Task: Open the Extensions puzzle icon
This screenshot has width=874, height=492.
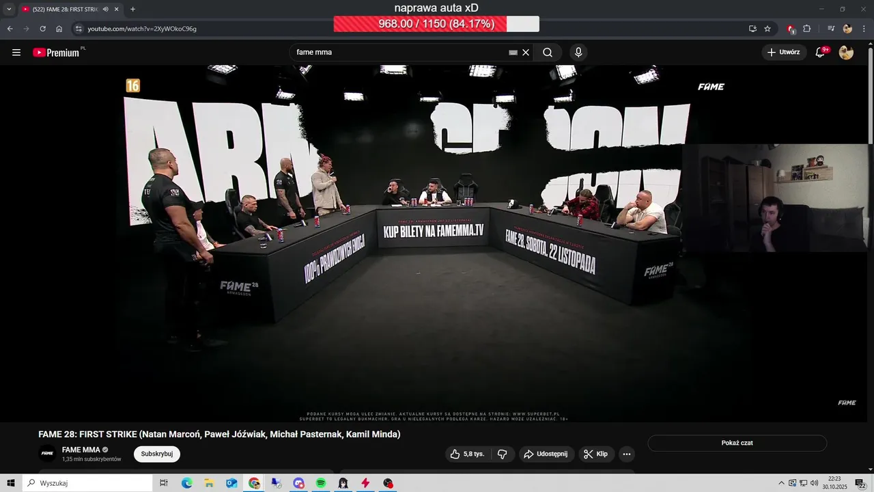Action: [807, 29]
